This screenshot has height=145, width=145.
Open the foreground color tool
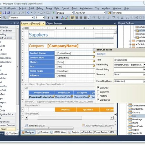(62, 18)
